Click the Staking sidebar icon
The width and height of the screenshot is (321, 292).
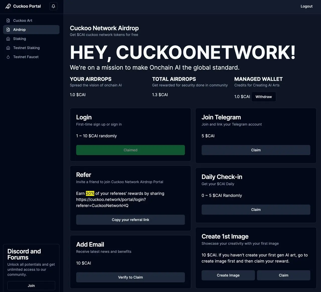coord(8,39)
